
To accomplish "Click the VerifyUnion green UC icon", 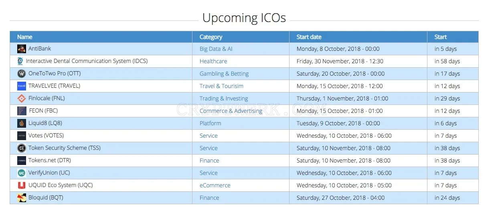I will [x=22, y=173].
